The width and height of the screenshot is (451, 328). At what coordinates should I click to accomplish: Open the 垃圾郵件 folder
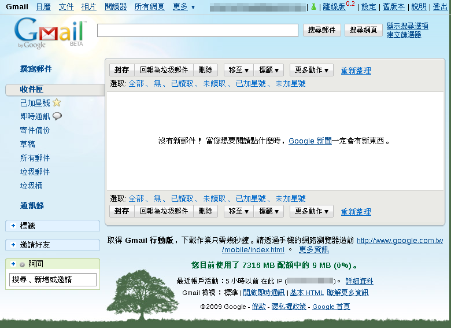(35, 172)
